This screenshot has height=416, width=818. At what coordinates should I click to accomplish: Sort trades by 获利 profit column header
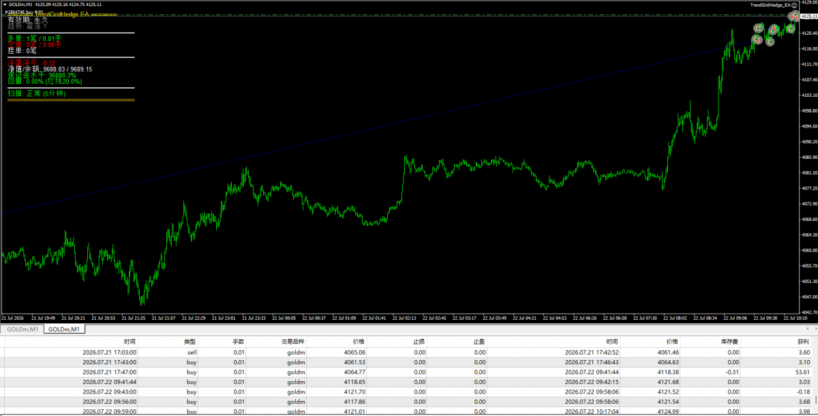click(x=802, y=341)
